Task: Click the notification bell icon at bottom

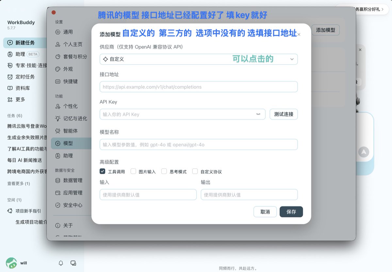Action: coord(61,263)
